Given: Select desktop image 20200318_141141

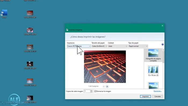Looking at the screenshot, I should [30, 48].
